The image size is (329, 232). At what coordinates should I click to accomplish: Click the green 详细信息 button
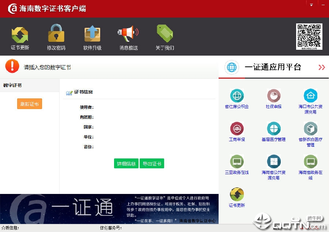tap(126, 164)
